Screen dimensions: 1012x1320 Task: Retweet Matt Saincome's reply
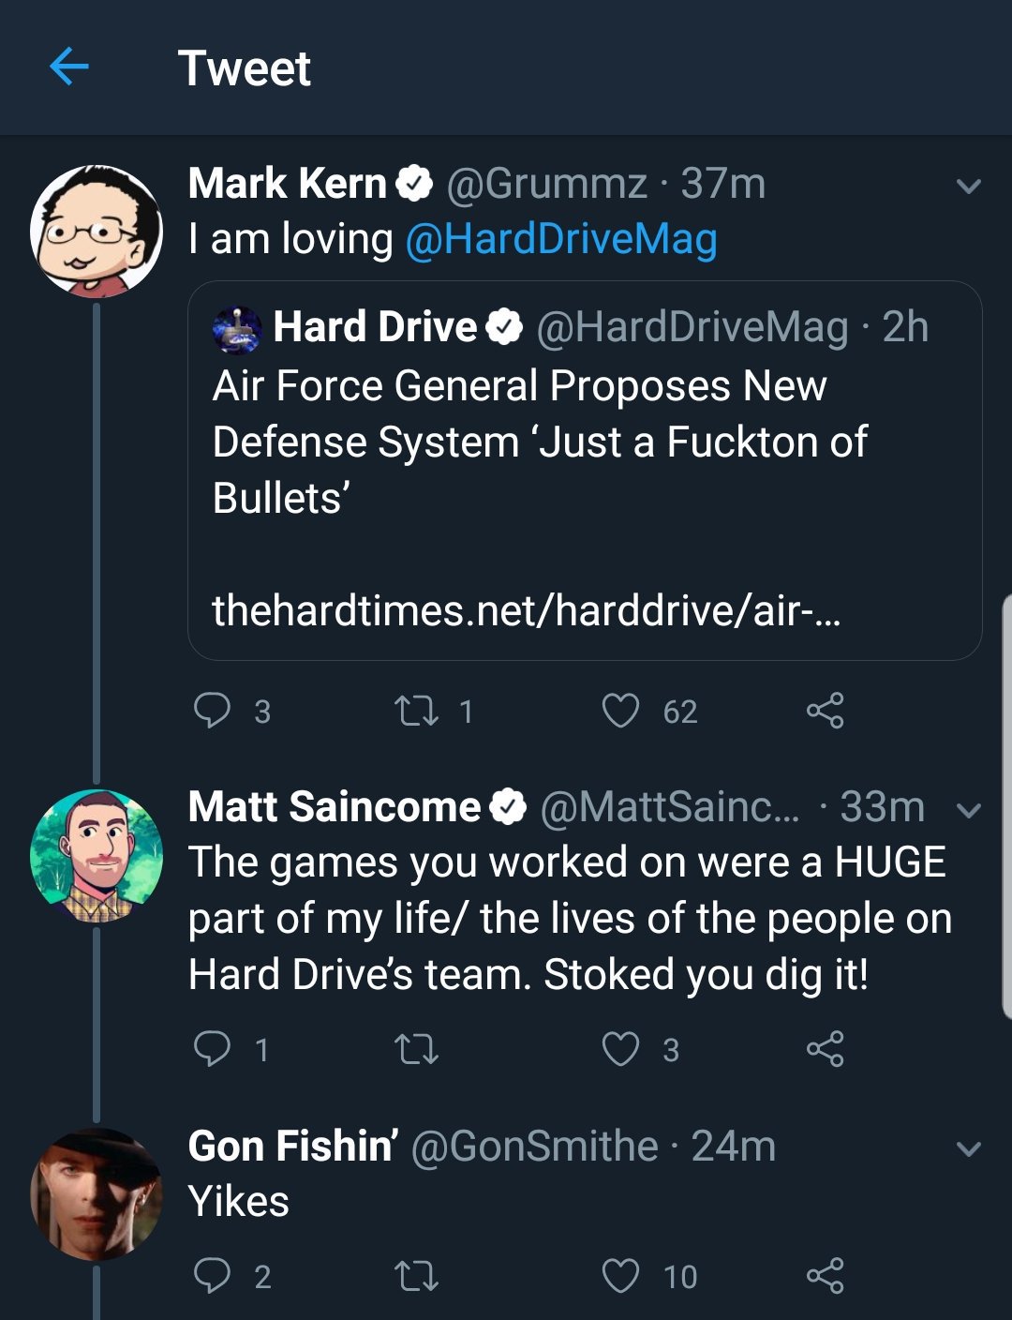click(x=416, y=1048)
